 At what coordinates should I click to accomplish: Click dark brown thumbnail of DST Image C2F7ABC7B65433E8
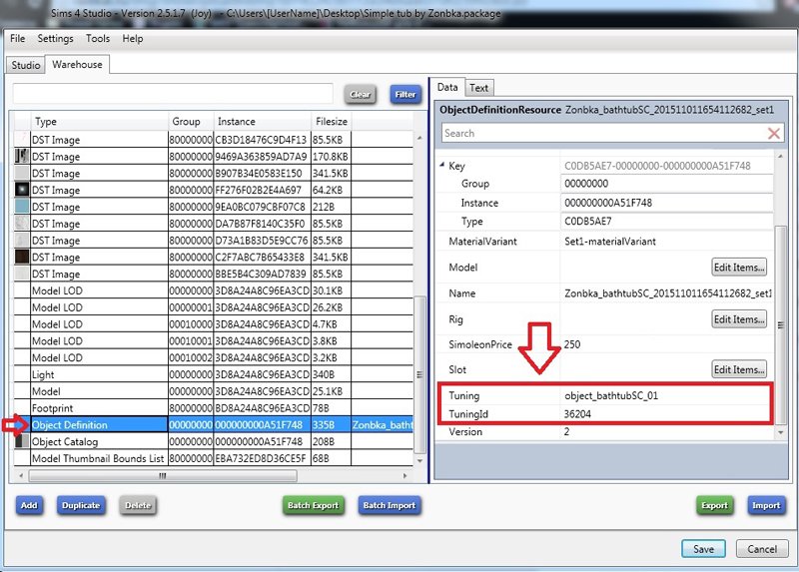click(x=20, y=257)
